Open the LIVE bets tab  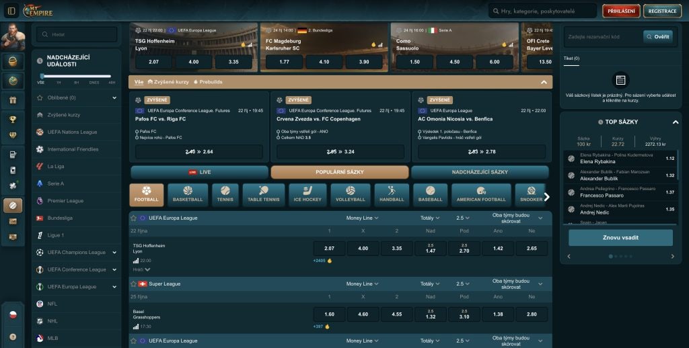pyautogui.click(x=199, y=172)
